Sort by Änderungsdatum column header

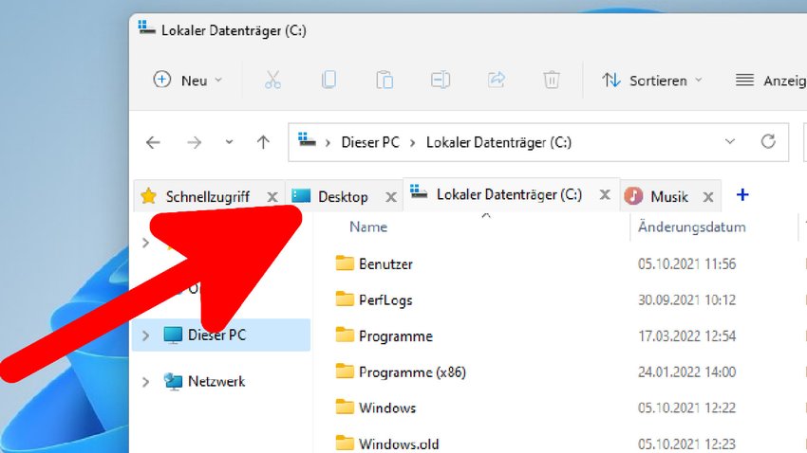692,227
